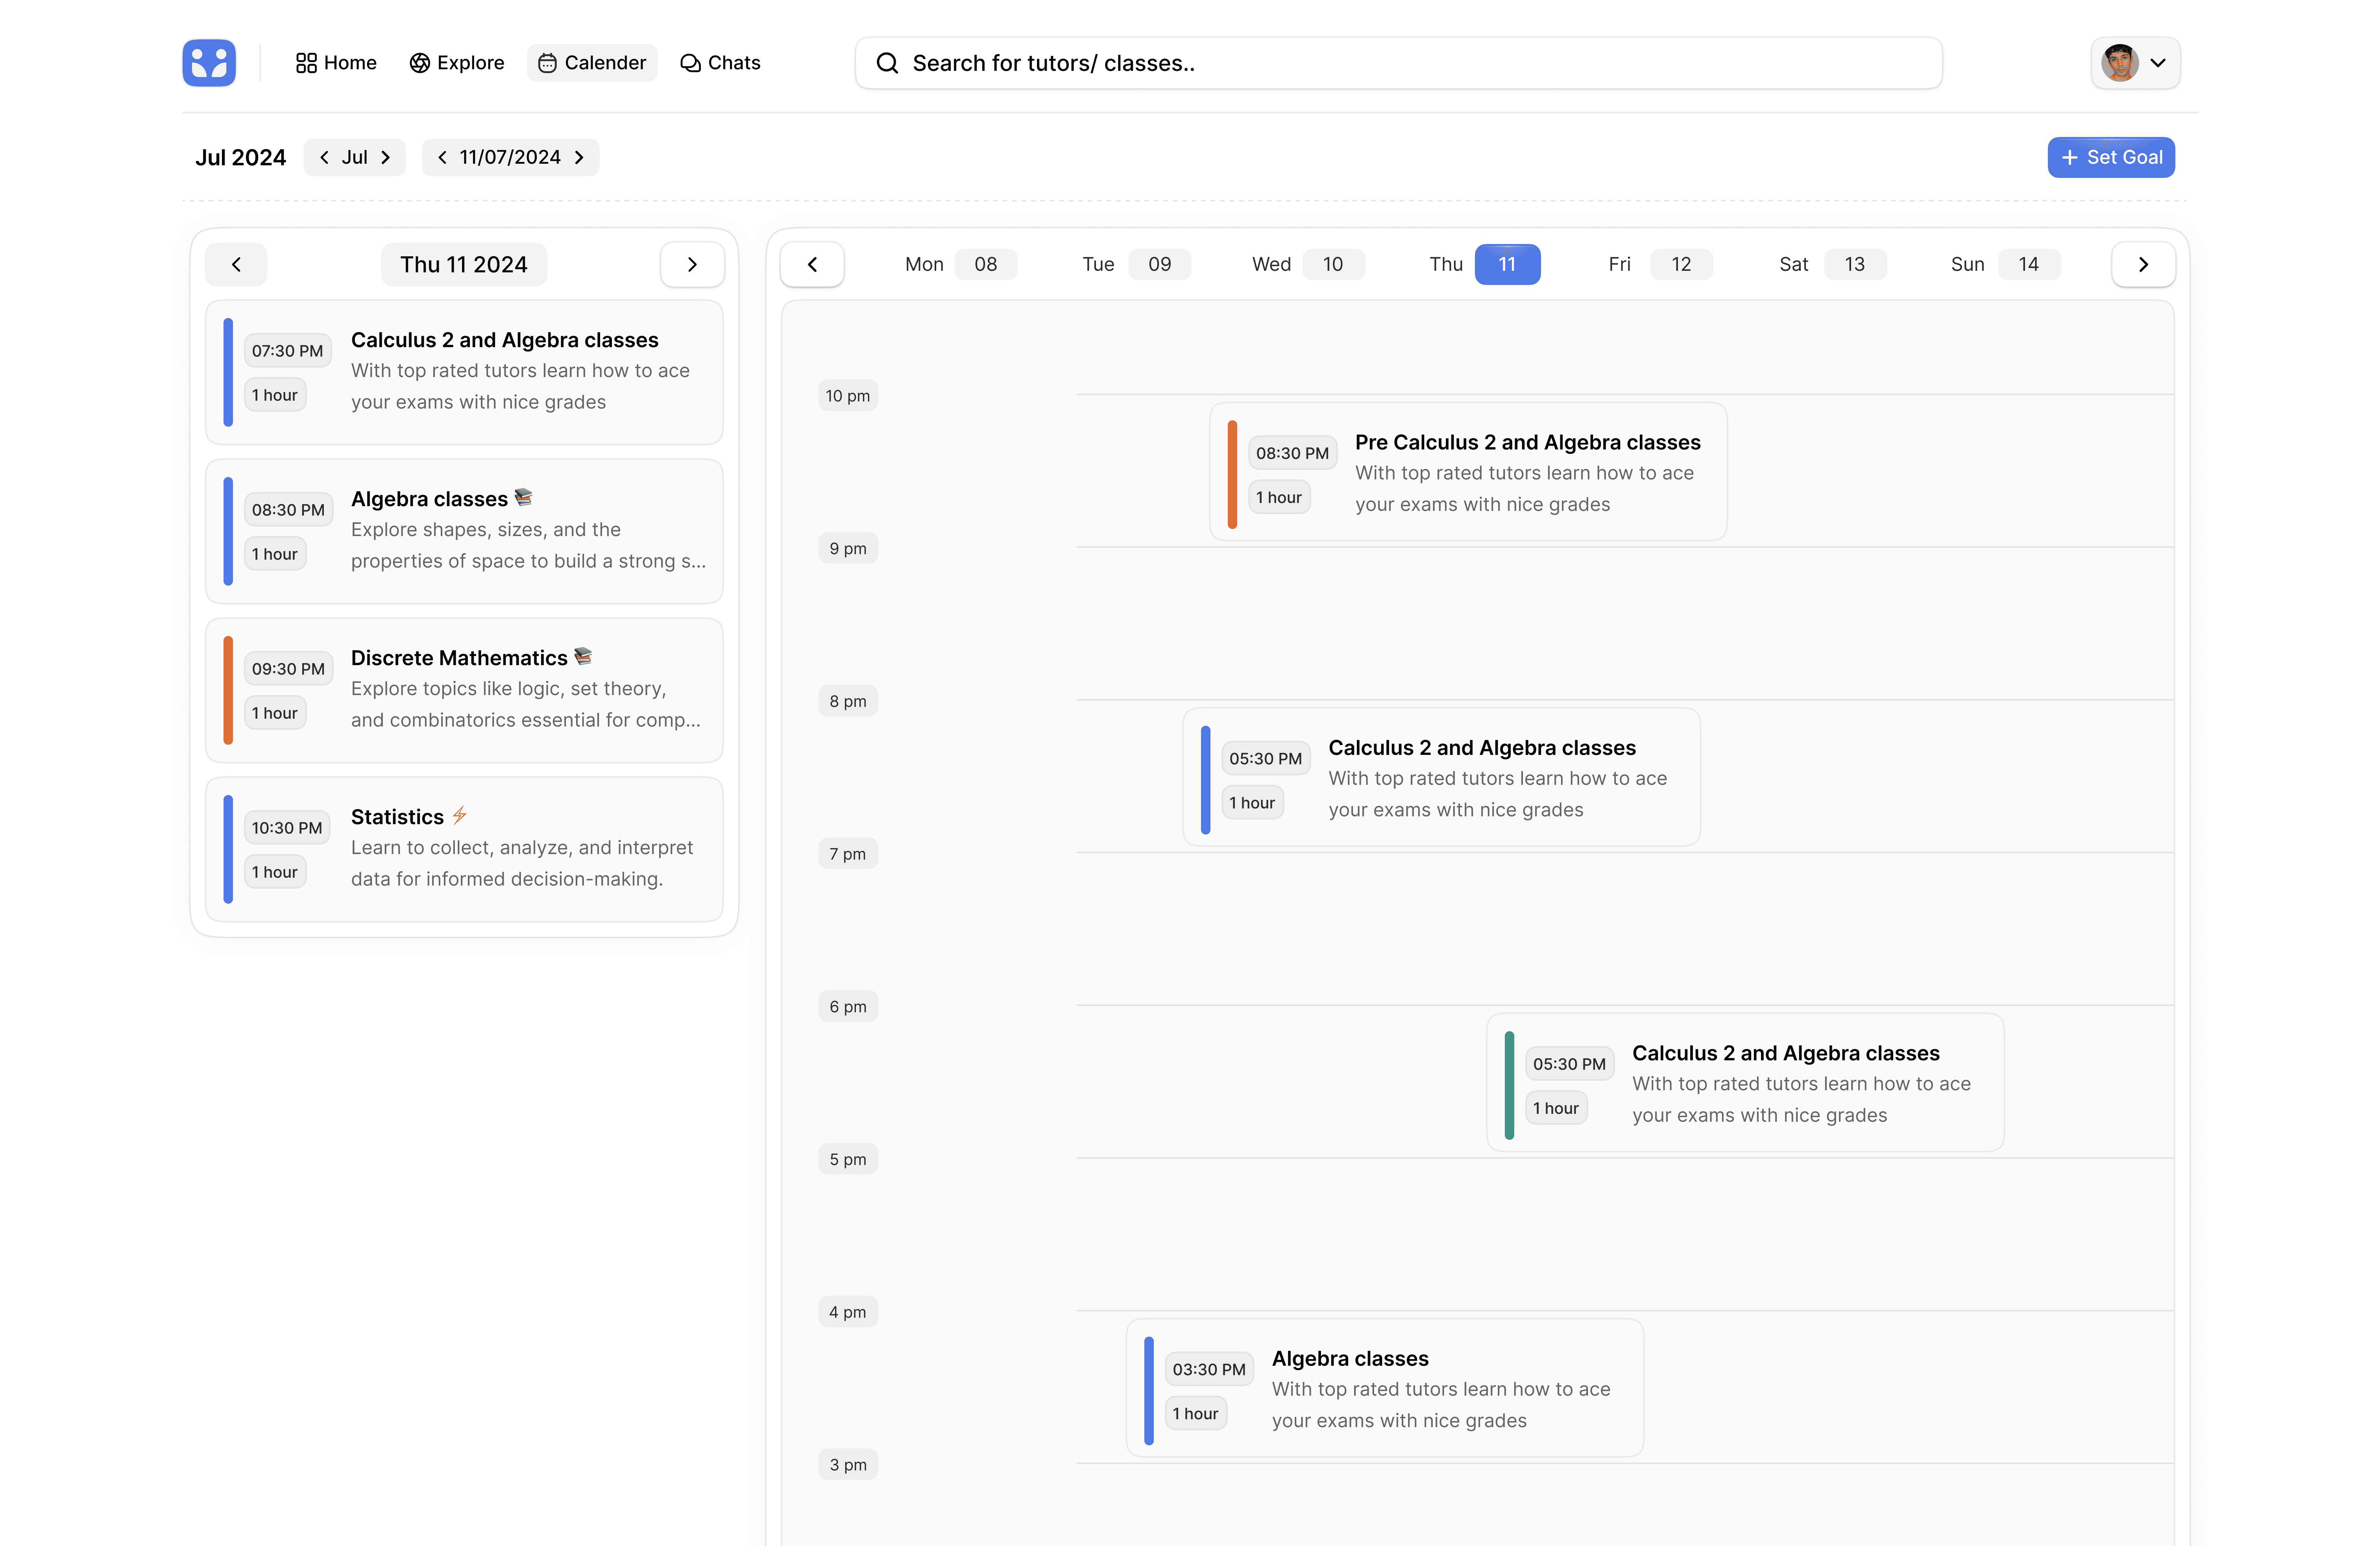
Task: Open the Explore nav item
Action: [457, 63]
